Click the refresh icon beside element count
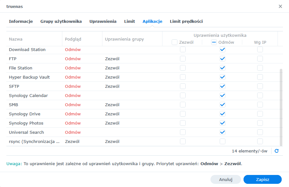 pyautogui.click(x=277, y=151)
